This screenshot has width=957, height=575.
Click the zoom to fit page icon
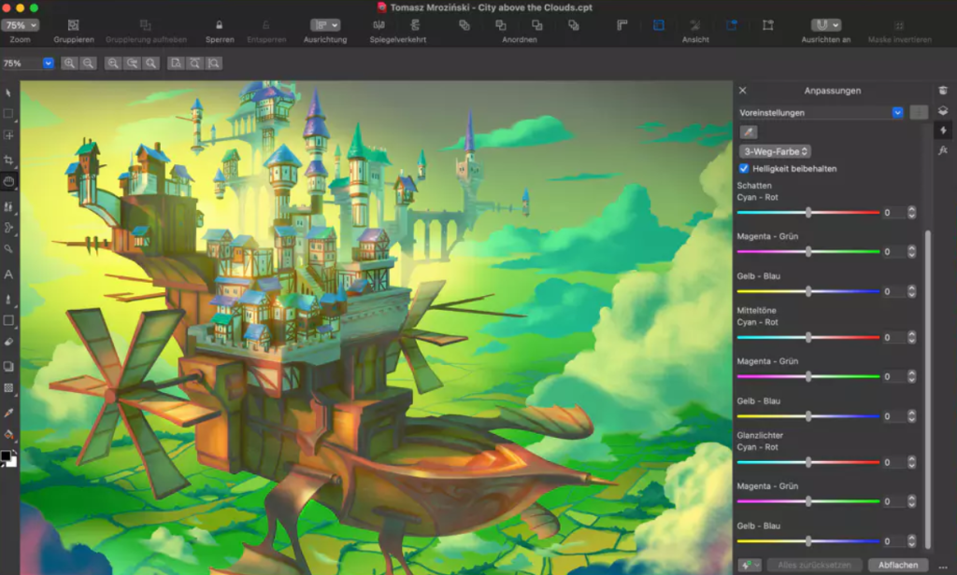coord(176,63)
